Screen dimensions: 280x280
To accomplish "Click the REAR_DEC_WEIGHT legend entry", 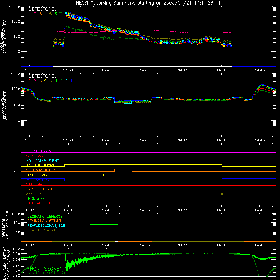I will click(x=43, y=230).
